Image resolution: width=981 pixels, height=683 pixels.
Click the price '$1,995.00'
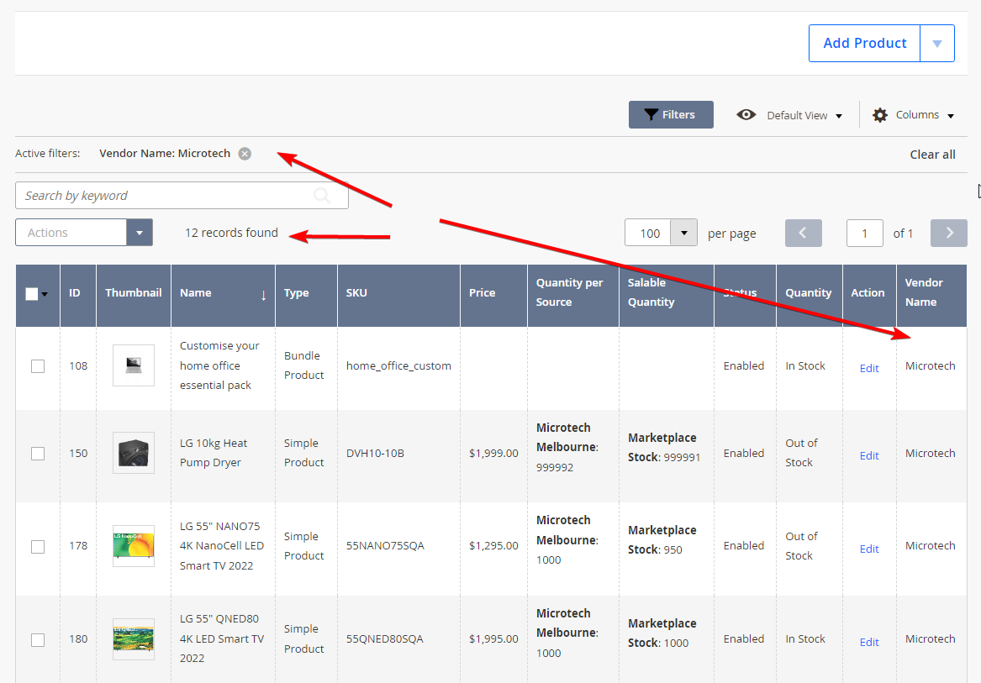pos(493,638)
